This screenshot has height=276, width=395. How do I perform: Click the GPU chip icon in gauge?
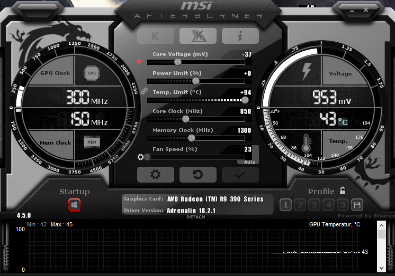click(x=92, y=73)
